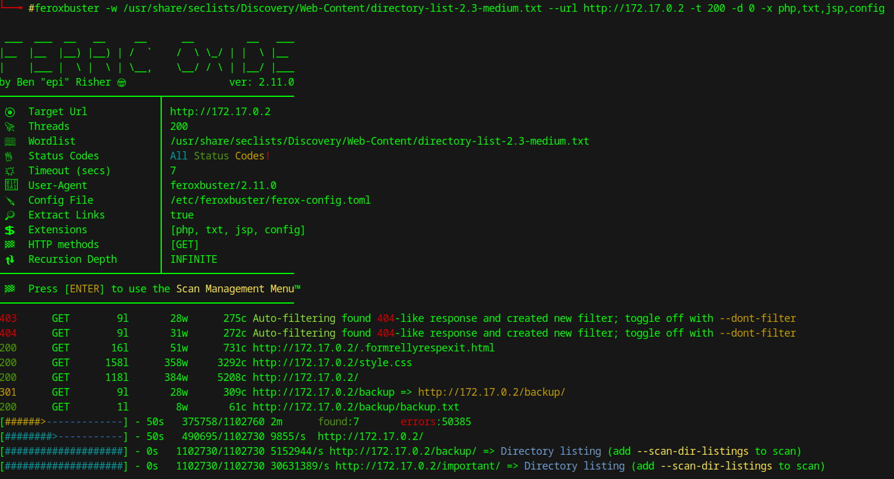Screen dimensions: 894x479
Task: Click the binary icon next to User-Agent
Action: click(11, 185)
